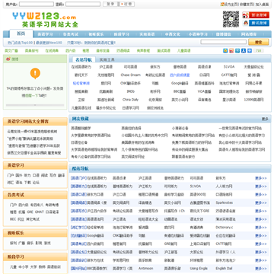Click the orange 搜索 search button

(x=258, y=42)
